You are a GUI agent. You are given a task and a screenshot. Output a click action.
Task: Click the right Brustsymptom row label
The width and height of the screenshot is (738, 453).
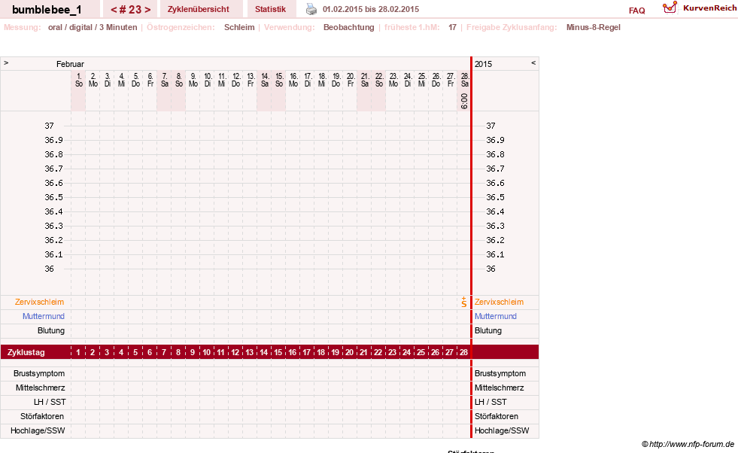pos(500,373)
